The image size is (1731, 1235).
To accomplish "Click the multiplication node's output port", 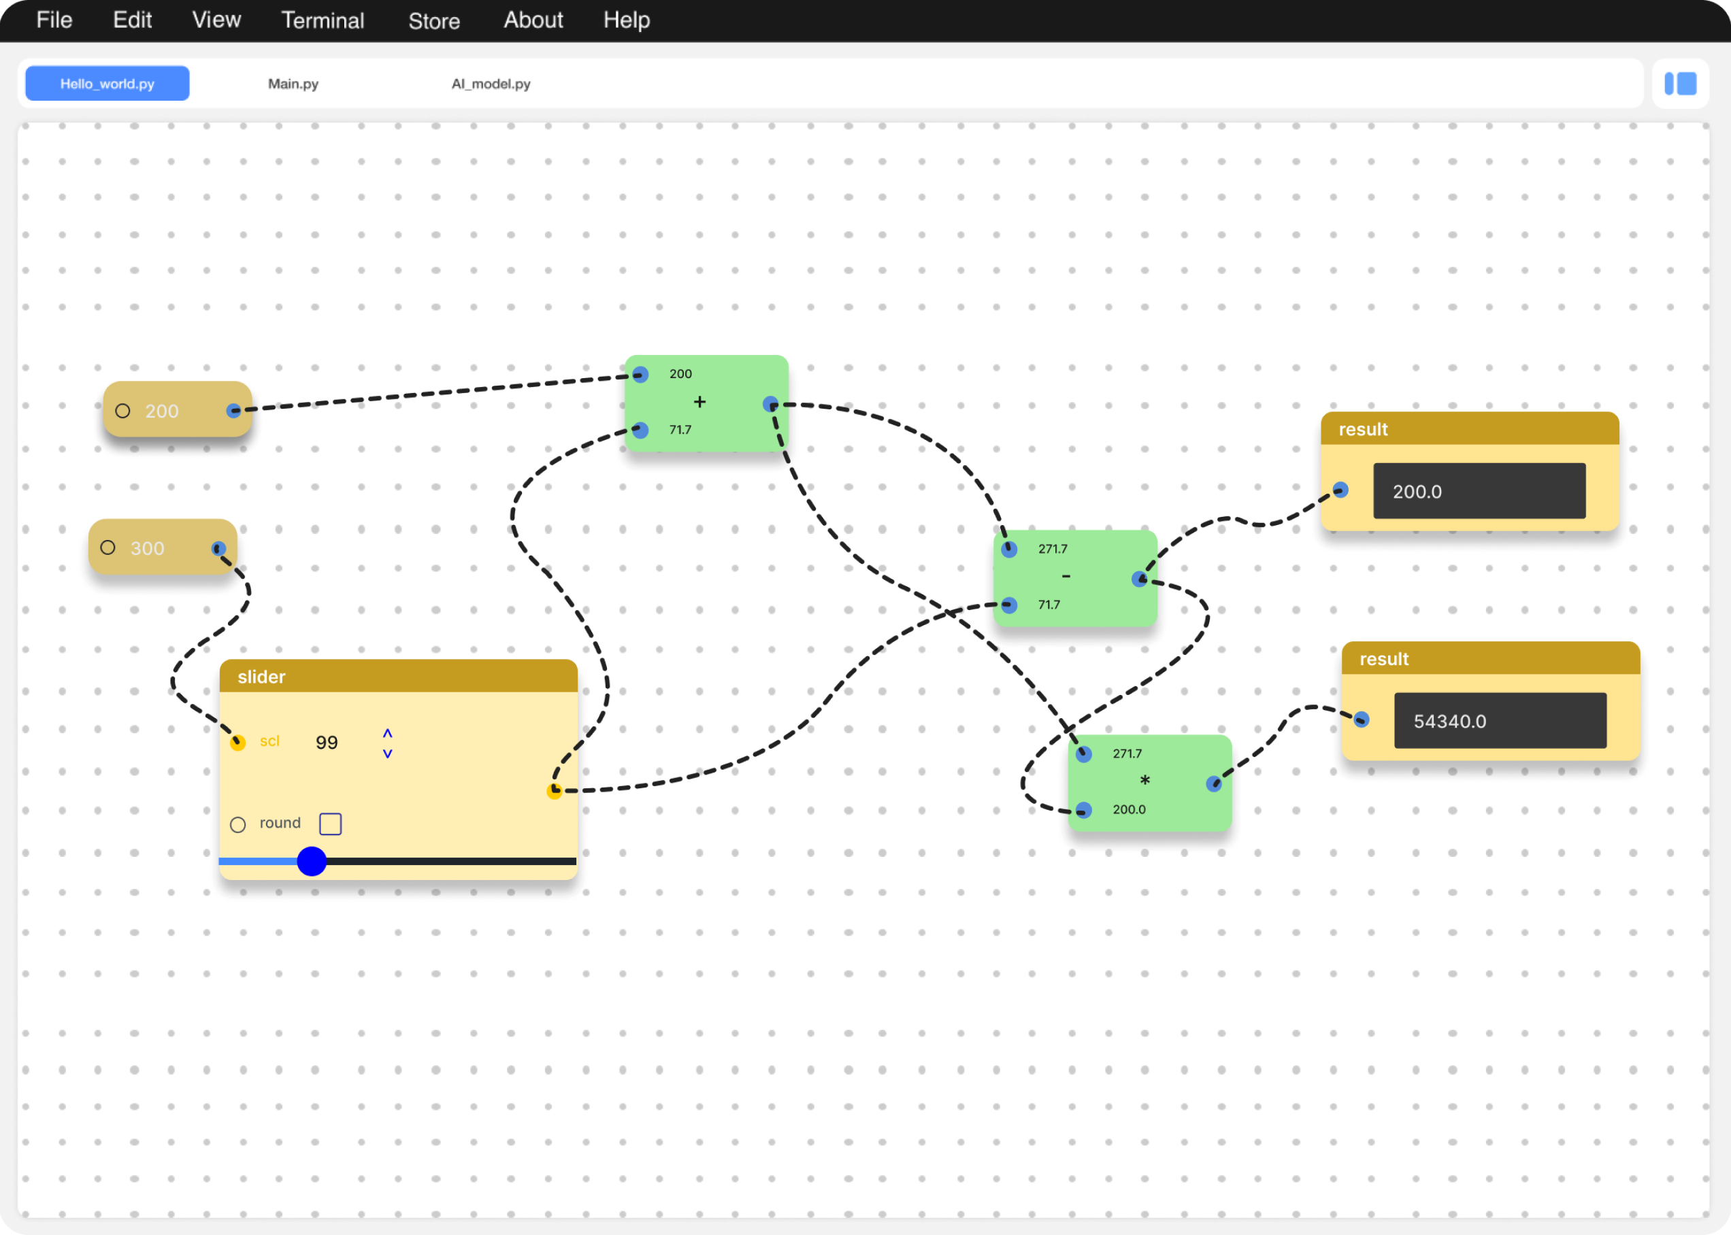I will [1214, 784].
